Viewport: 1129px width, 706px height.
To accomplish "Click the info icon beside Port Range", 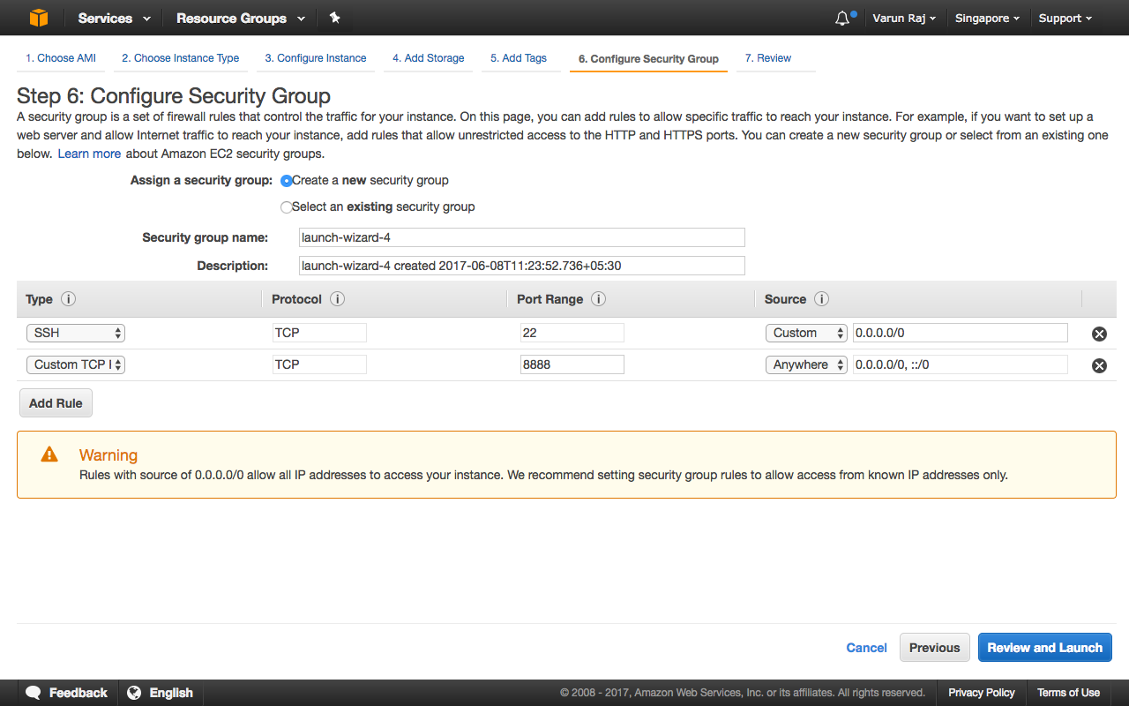I will (598, 299).
